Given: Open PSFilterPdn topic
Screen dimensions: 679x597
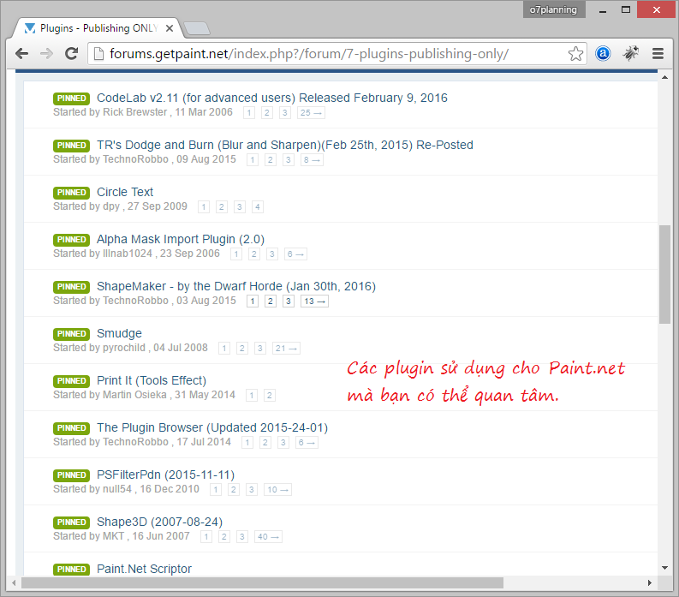Looking at the screenshot, I should pos(165,475).
